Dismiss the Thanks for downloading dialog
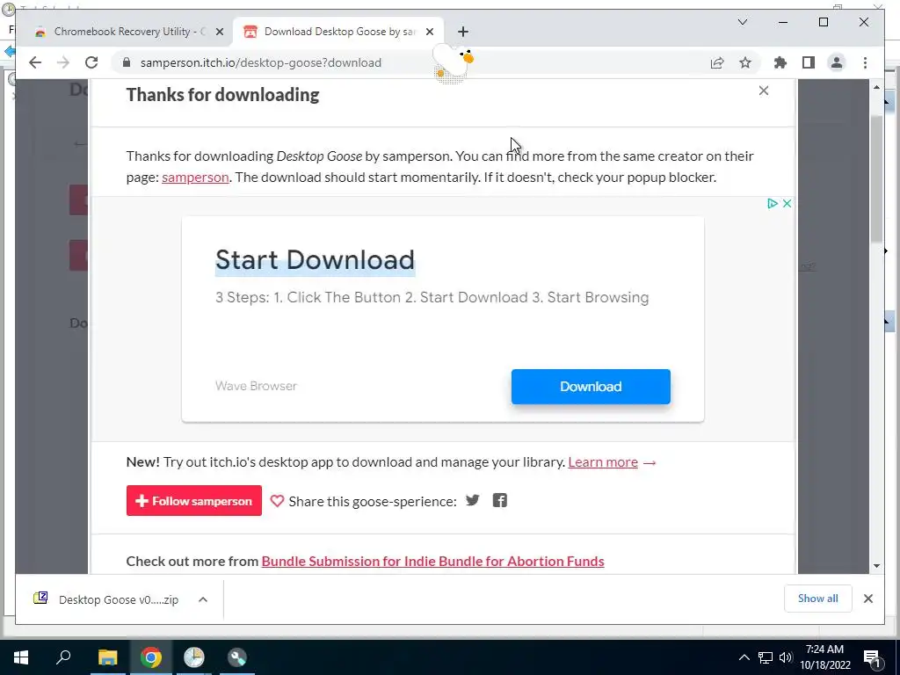Viewport: 900px width, 675px height. pos(764,91)
